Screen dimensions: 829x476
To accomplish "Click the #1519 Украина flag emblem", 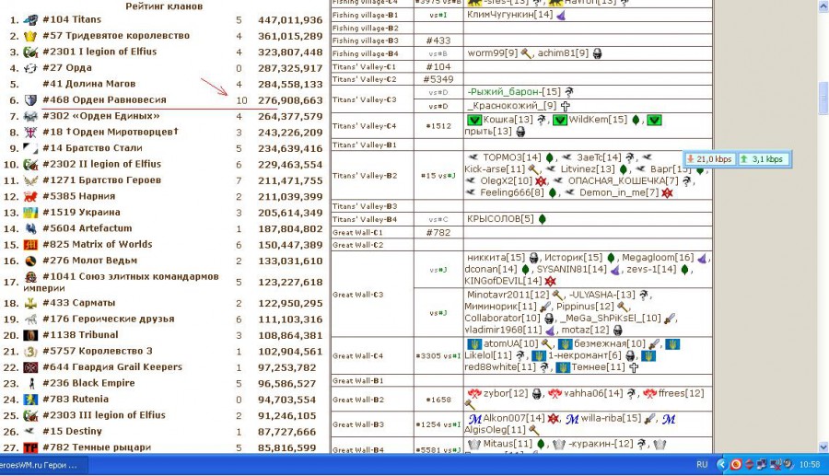I will click(x=30, y=213).
